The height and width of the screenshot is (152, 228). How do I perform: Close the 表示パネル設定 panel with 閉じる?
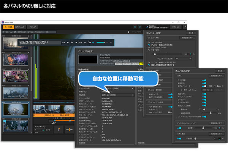pos(220,71)
